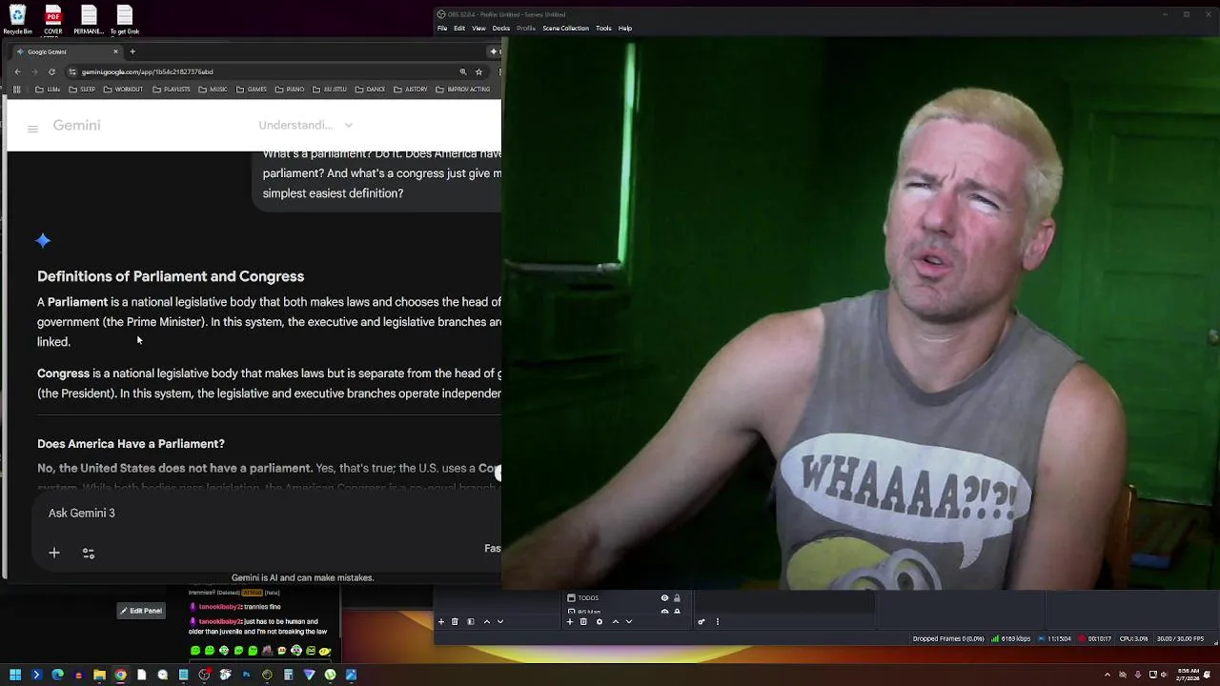Delete the selected scene in OBS
This screenshot has width=1220, height=686.
click(455, 621)
